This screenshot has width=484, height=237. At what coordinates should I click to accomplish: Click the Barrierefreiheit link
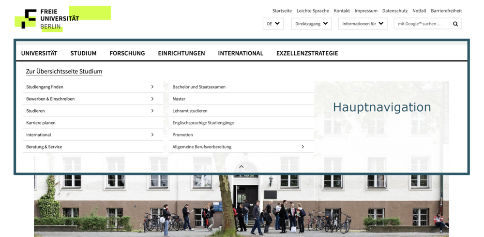point(446,11)
